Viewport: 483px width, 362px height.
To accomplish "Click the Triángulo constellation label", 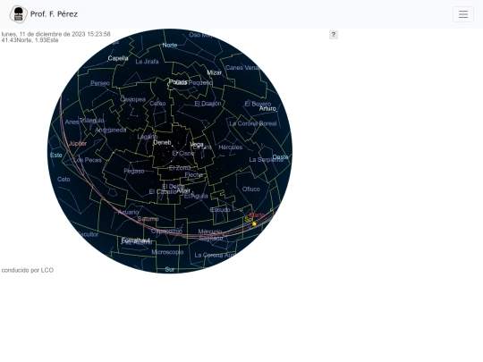I will pyautogui.click(x=92, y=121).
